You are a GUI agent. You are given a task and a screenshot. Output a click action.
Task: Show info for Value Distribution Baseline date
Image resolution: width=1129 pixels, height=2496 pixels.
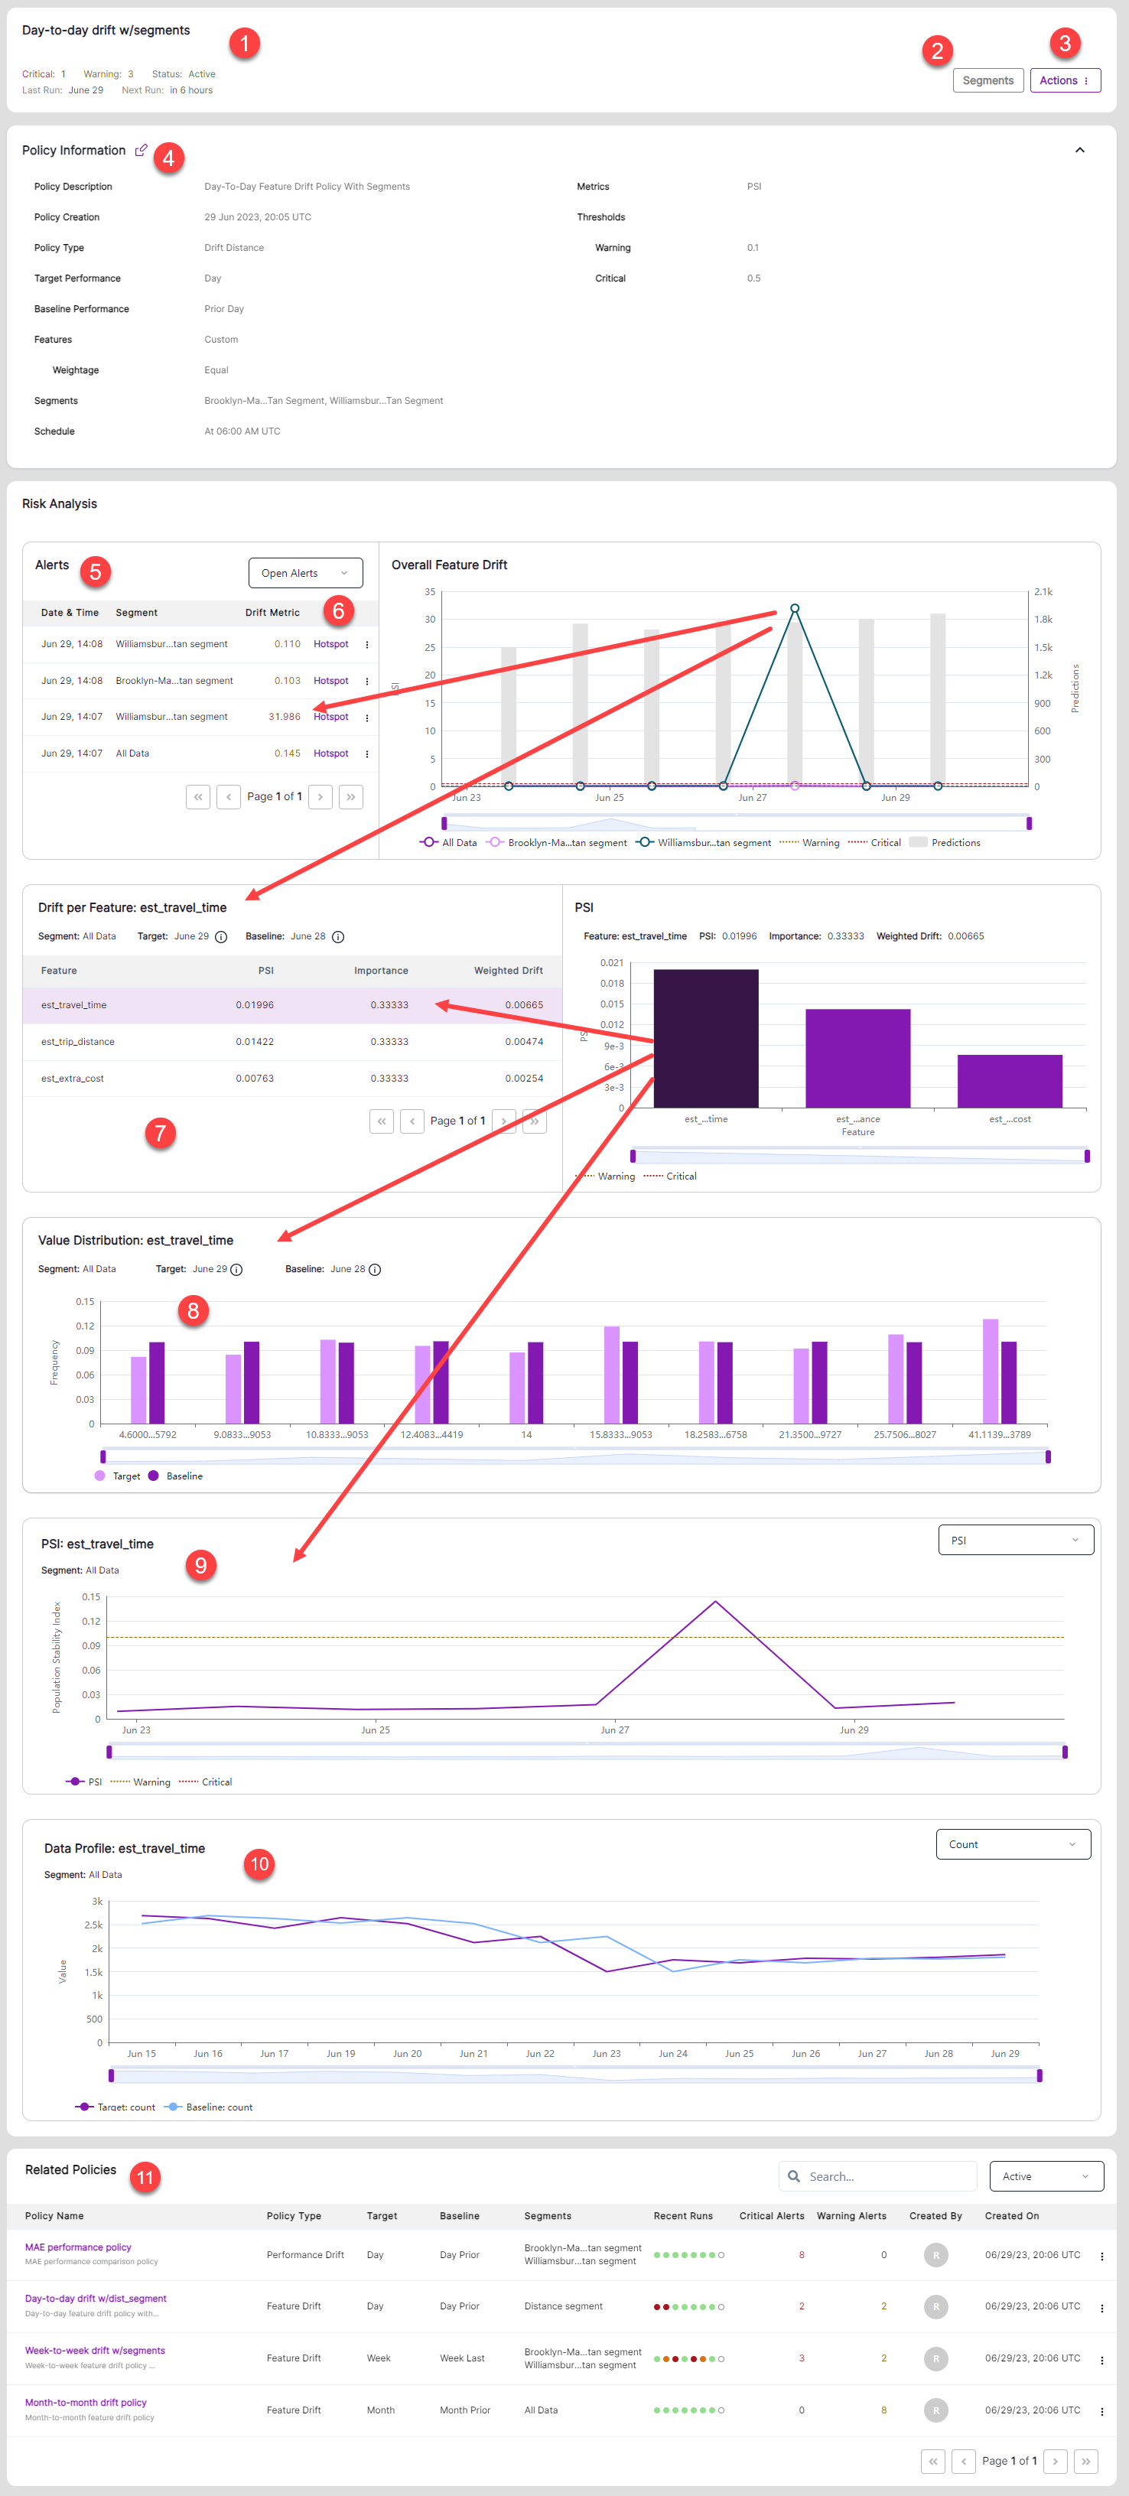pos(375,1271)
